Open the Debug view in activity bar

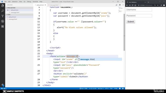(3, 21)
